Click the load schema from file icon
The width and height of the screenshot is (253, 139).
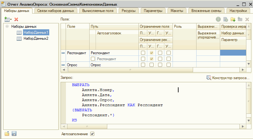(x=7, y=134)
